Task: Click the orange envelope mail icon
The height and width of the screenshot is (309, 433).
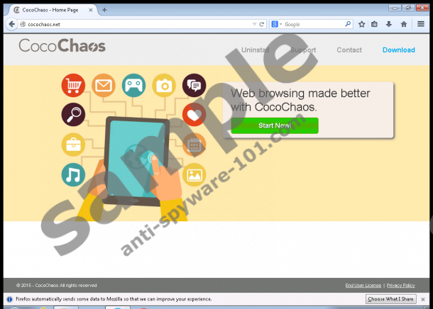Action: pos(104,86)
